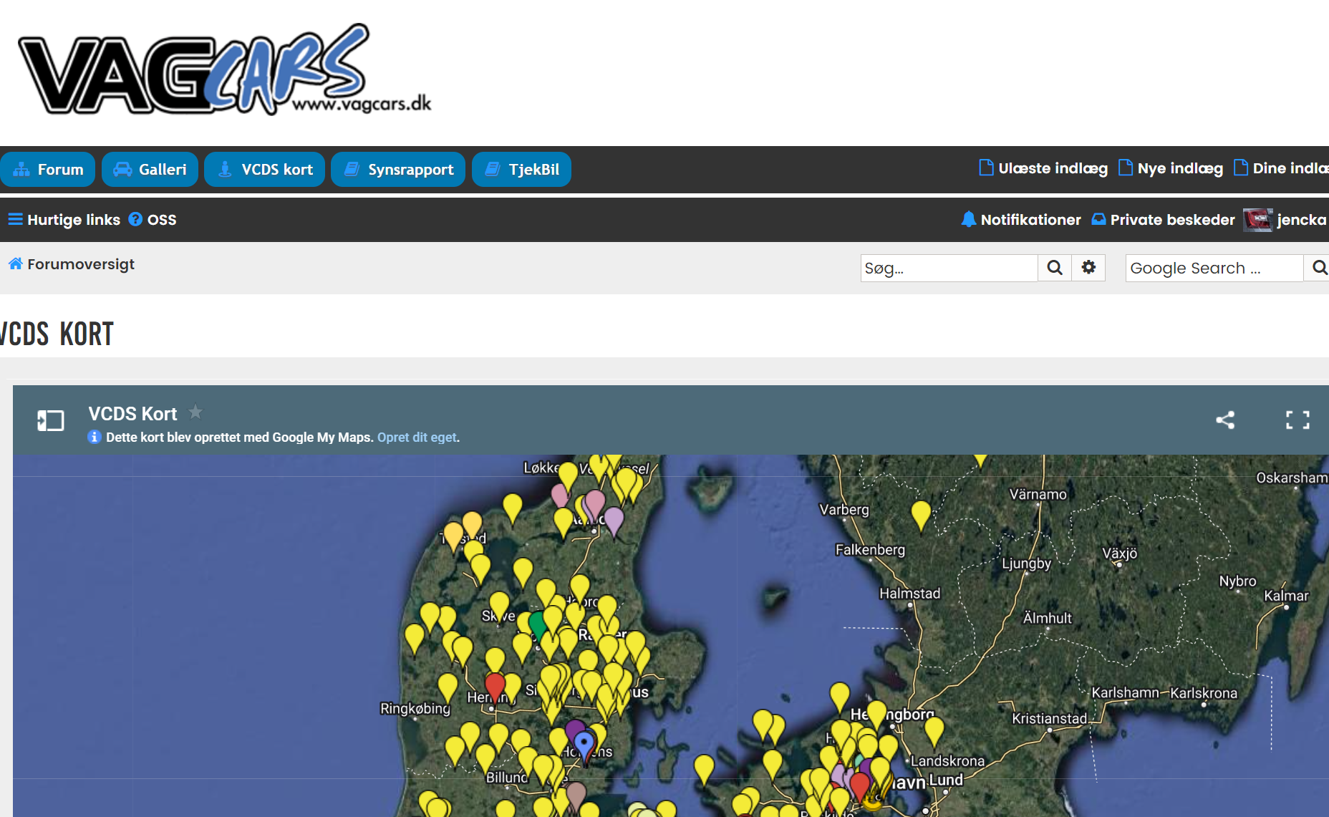The image size is (1329, 817).
Task: Toggle the map's side panel open
Action: [50, 420]
